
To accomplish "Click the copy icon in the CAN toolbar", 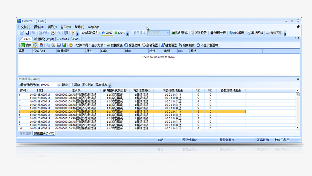I will [48, 45].
